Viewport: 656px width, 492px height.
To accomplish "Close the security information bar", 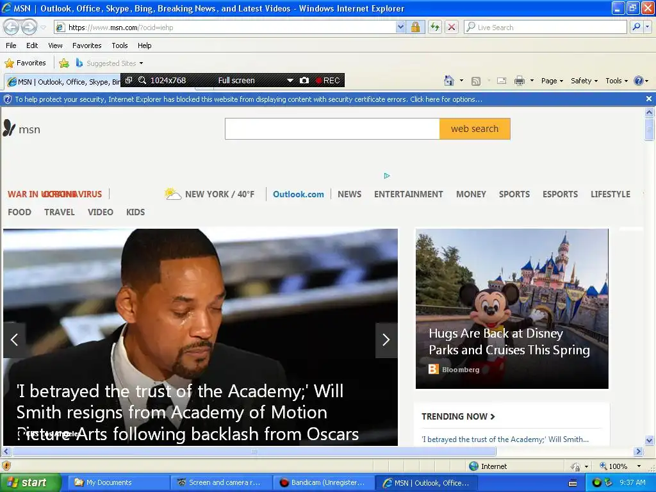I will tap(648, 99).
